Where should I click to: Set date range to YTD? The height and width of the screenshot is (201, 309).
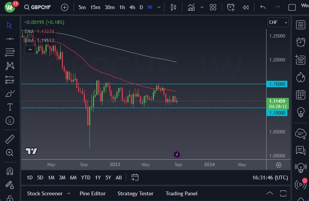pyautogui.click(x=86, y=177)
